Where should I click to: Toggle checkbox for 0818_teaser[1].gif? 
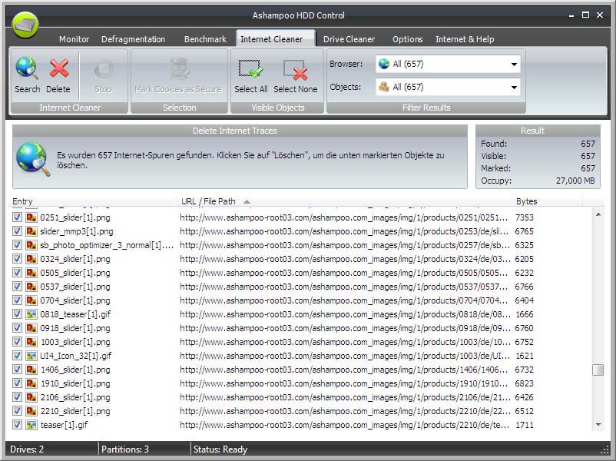pos(17,314)
